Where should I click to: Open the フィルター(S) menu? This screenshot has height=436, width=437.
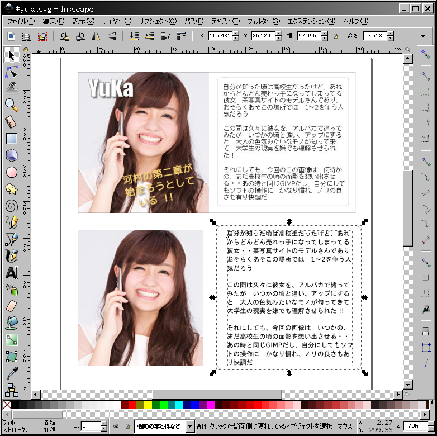(x=264, y=21)
